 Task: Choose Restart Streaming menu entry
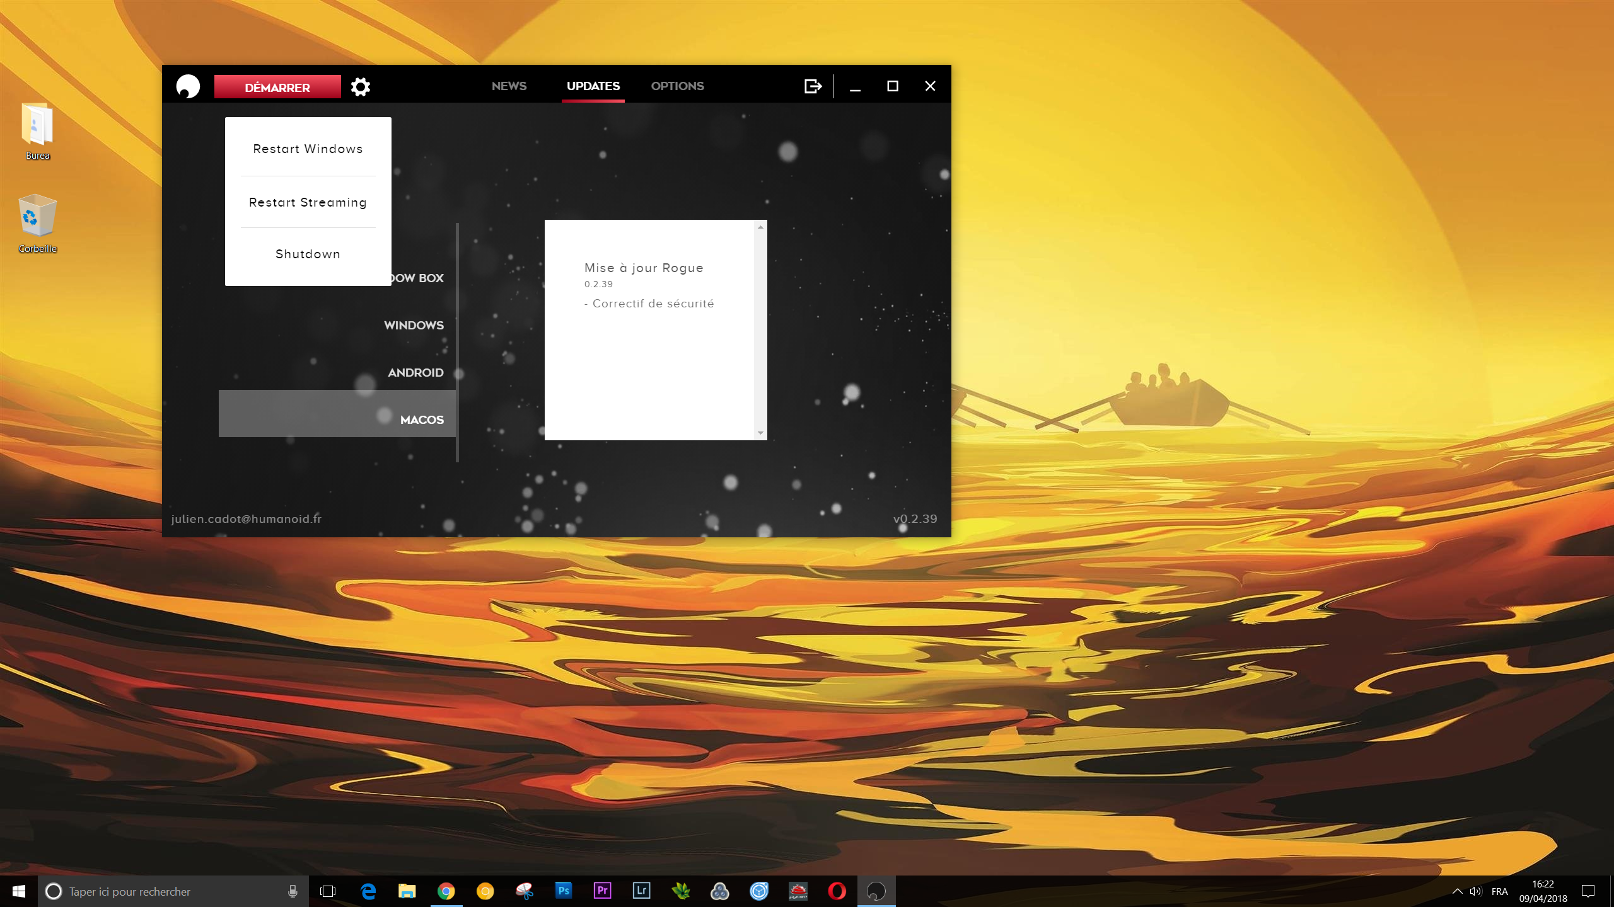pos(308,202)
